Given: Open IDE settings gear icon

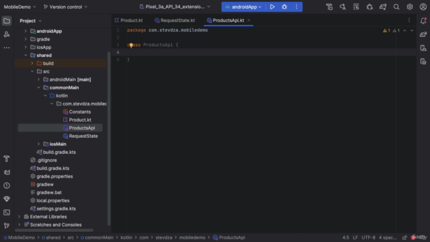Looking at the screenshot, I should click(x=410, y=7).
